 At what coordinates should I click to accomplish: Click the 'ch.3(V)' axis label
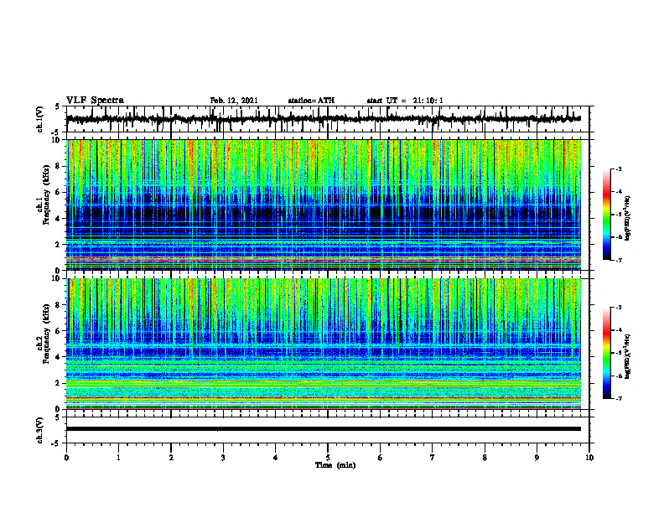(x=40, y=430)
